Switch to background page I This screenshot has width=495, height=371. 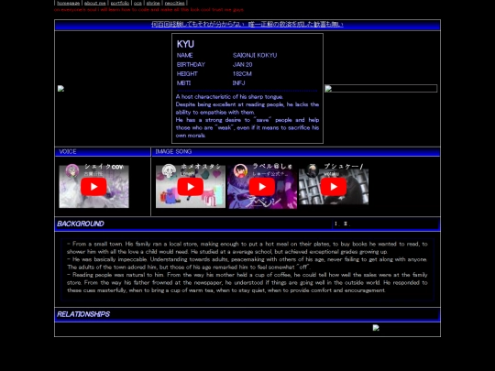[335, 224]
